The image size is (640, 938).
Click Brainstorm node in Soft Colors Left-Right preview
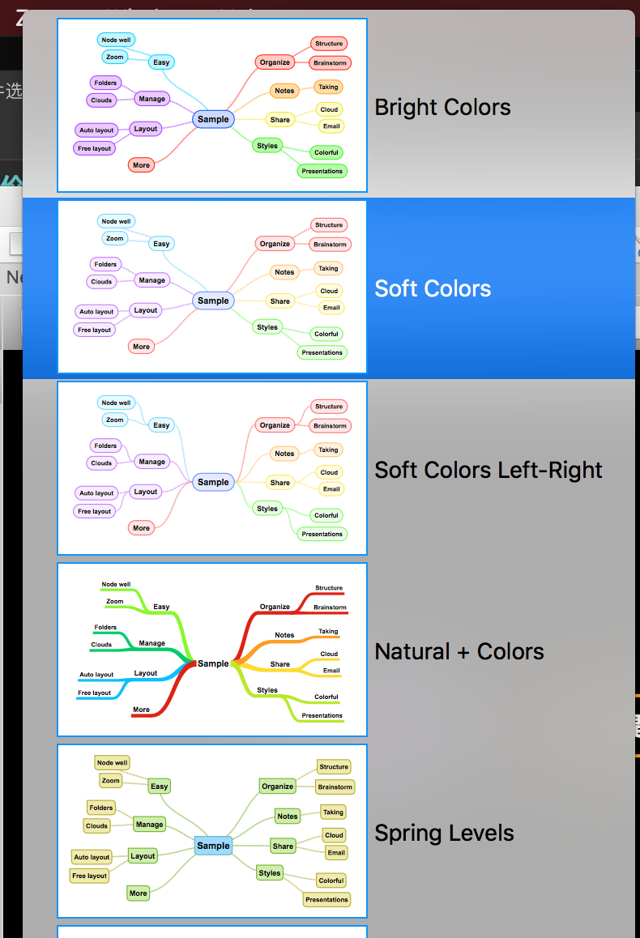[330, 426]
